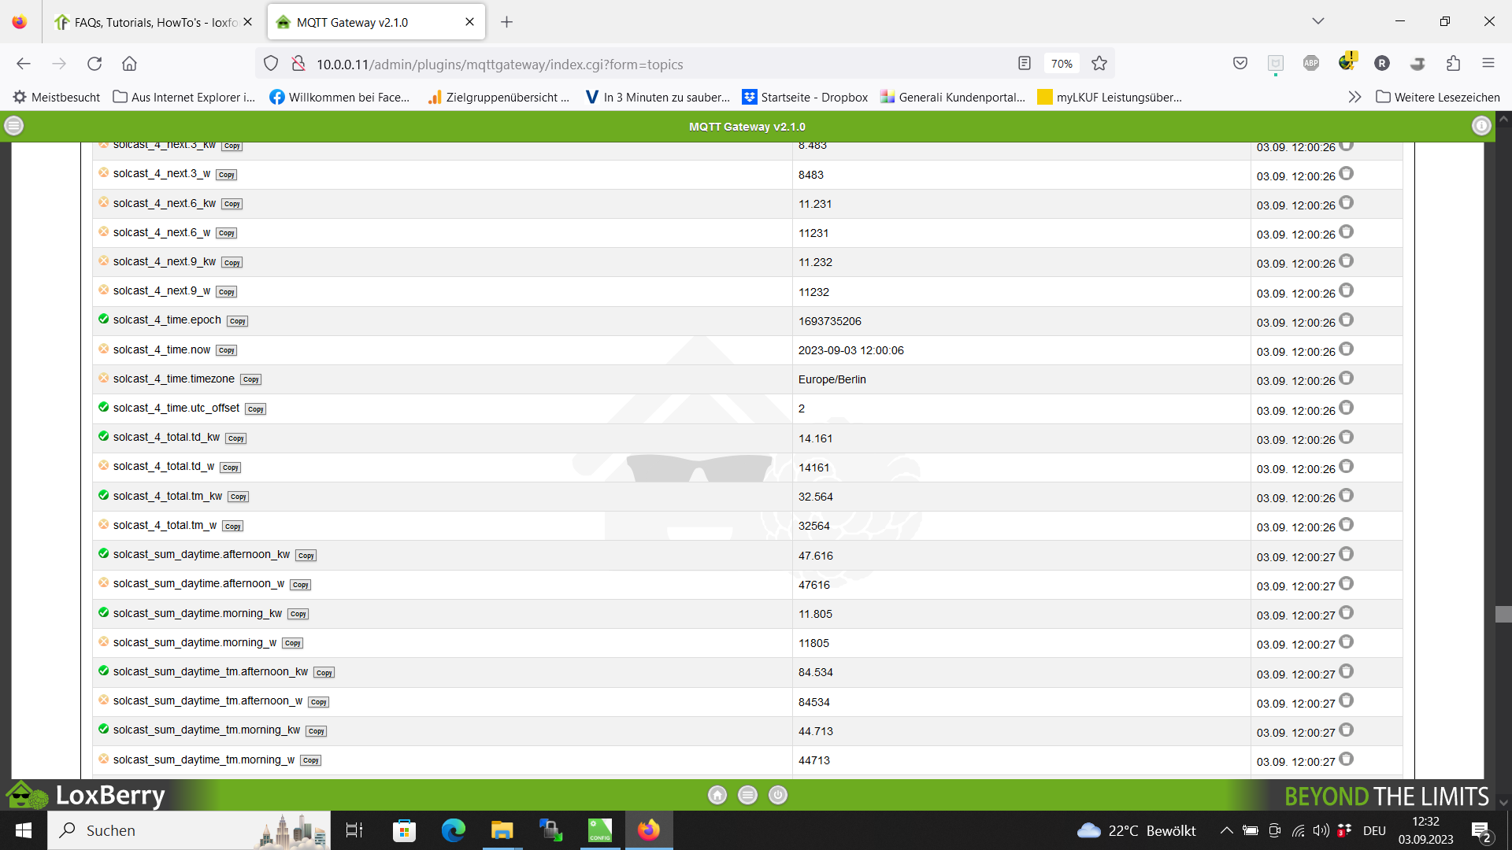This screenshot has height=850, width=1512.
Task: Toggle status icon for solcast_4_total.td_w
Action: [103, 466]
